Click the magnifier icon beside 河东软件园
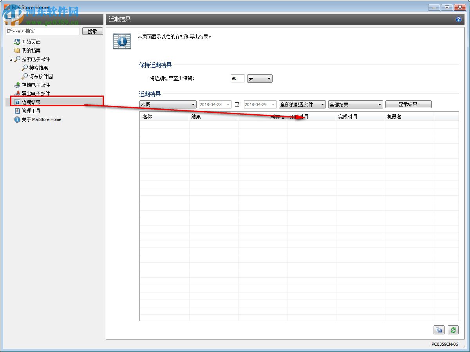470x352 pixels. point(25,76)
